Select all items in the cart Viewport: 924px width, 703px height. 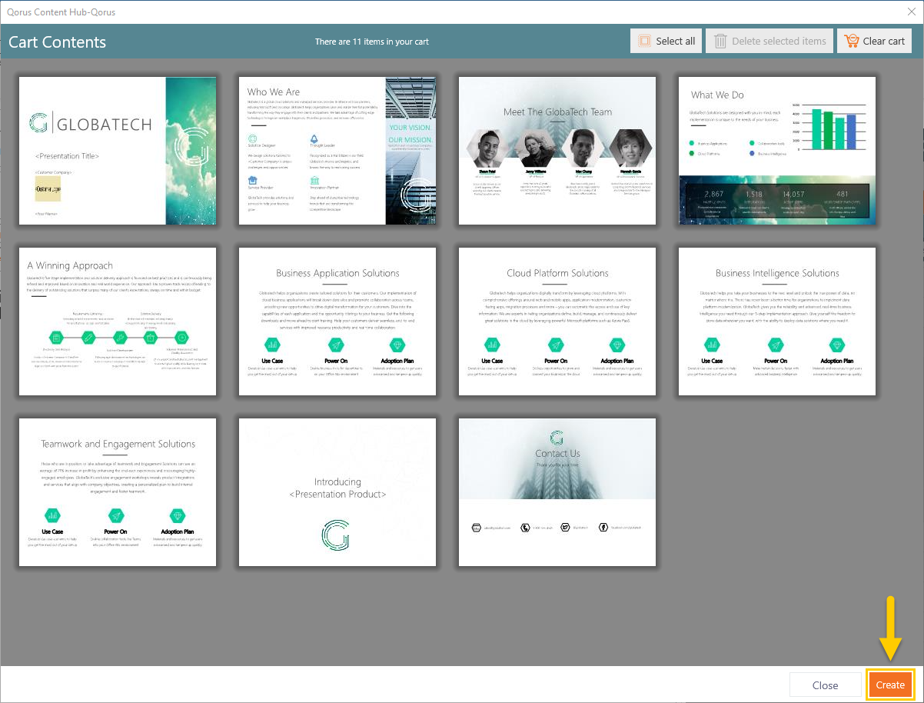click(x=666, y=40)
